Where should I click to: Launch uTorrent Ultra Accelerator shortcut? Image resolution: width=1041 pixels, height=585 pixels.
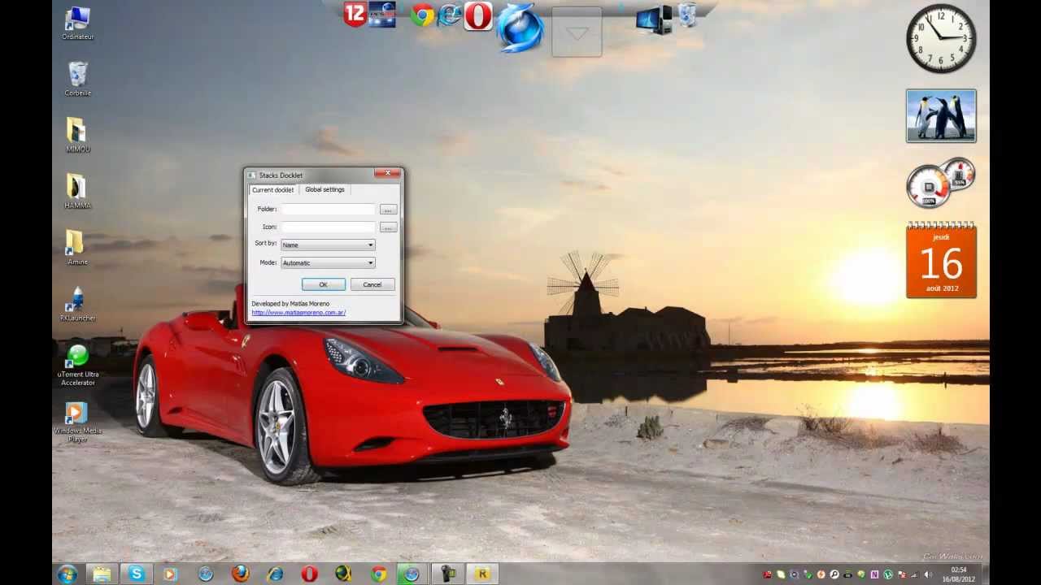click(77, 365)
